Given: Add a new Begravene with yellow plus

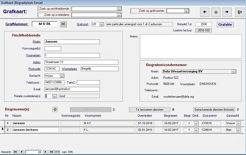Looking at the screenshot, I should coord(55,109).
